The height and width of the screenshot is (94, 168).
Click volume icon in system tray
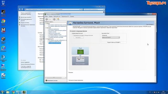click(x=159, y=92)
